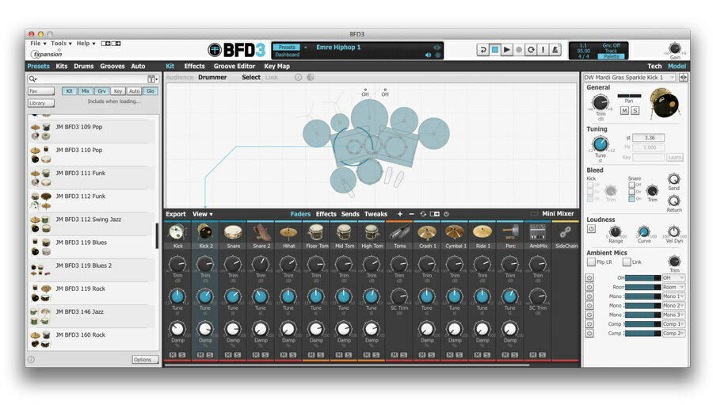
Task: Select the Ride 1 cymbal icon
Action: [482, 232]
